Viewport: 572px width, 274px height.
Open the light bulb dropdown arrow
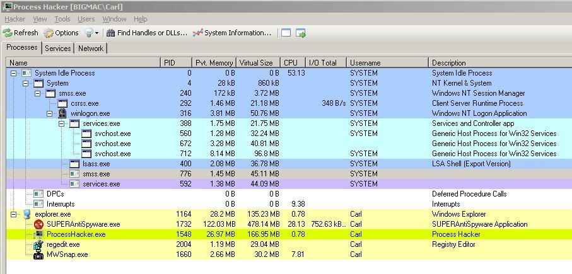pyautogui.click(x=96, y=33)
